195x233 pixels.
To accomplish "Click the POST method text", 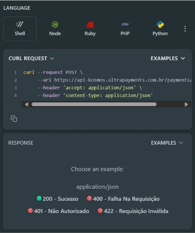I will point(71,72).
